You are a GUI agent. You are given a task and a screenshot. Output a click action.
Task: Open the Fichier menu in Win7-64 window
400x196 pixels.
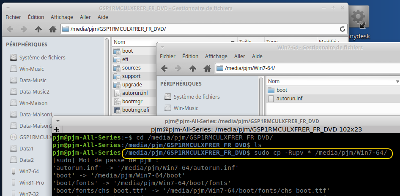(167, 56)
